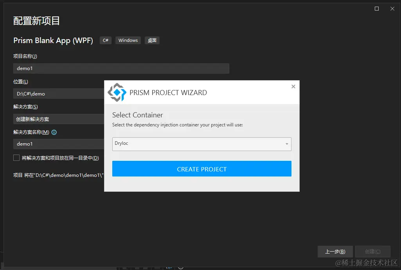Open the Dryloc container dropdown
This screenshot has height=270, width=401.
click(x=201, y=144)
